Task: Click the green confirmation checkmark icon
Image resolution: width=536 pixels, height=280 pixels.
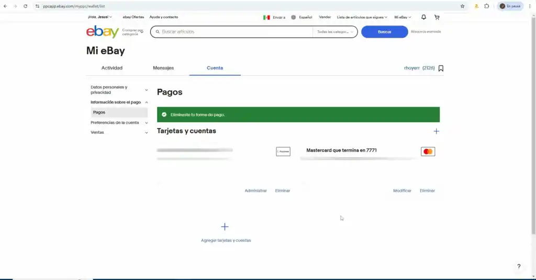Action: tap(164, 114)
